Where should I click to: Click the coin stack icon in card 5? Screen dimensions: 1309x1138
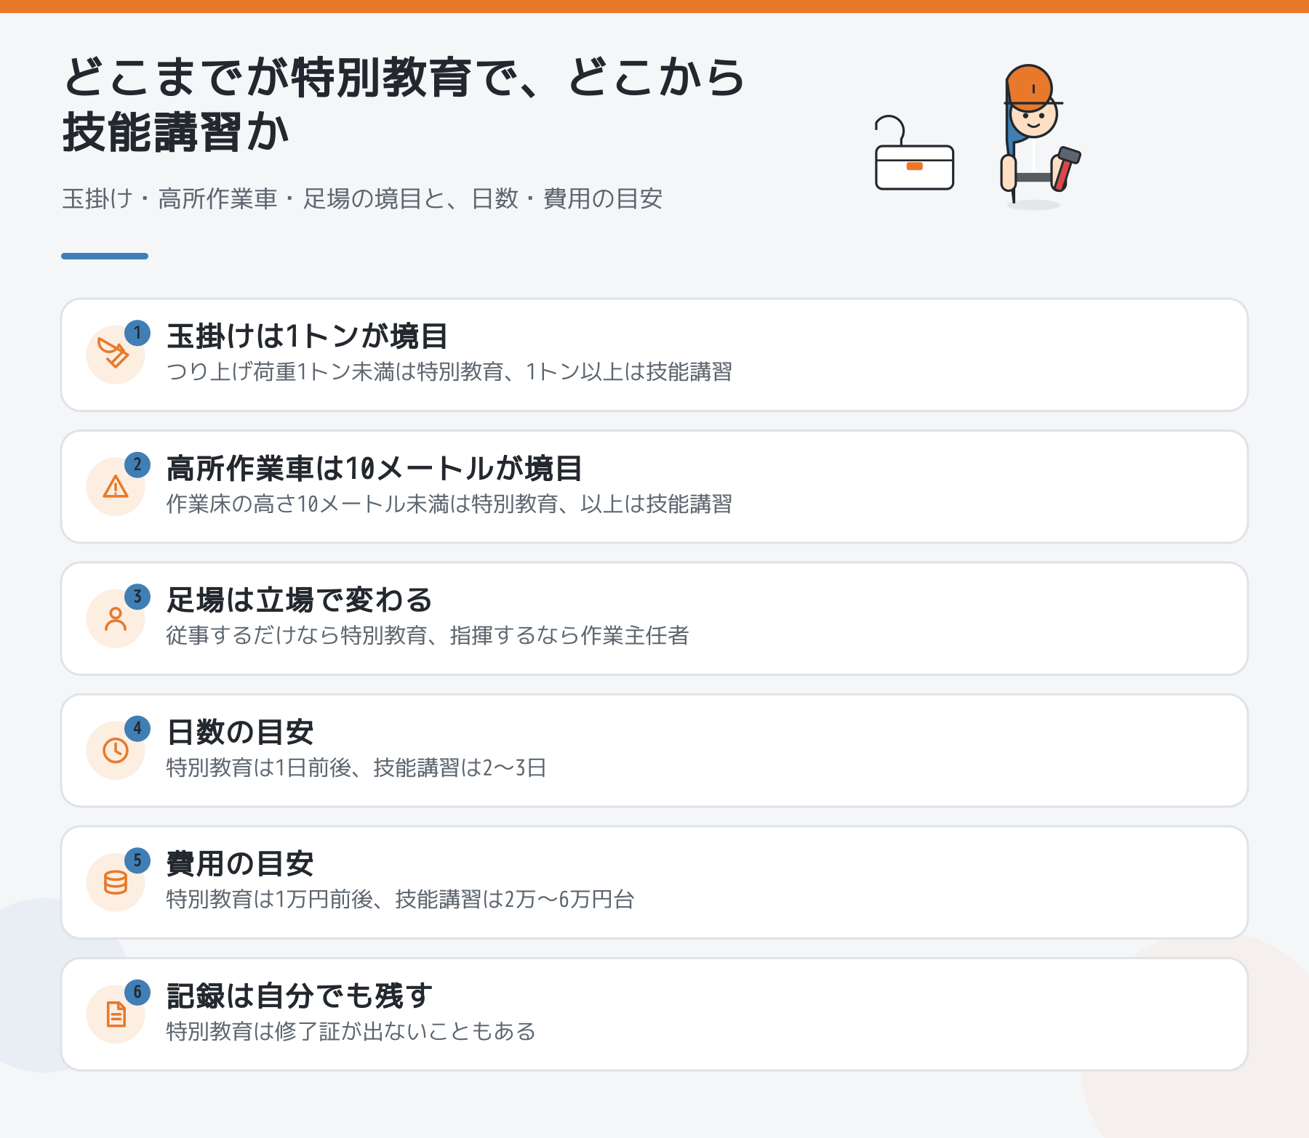click(x=116, y=882)
